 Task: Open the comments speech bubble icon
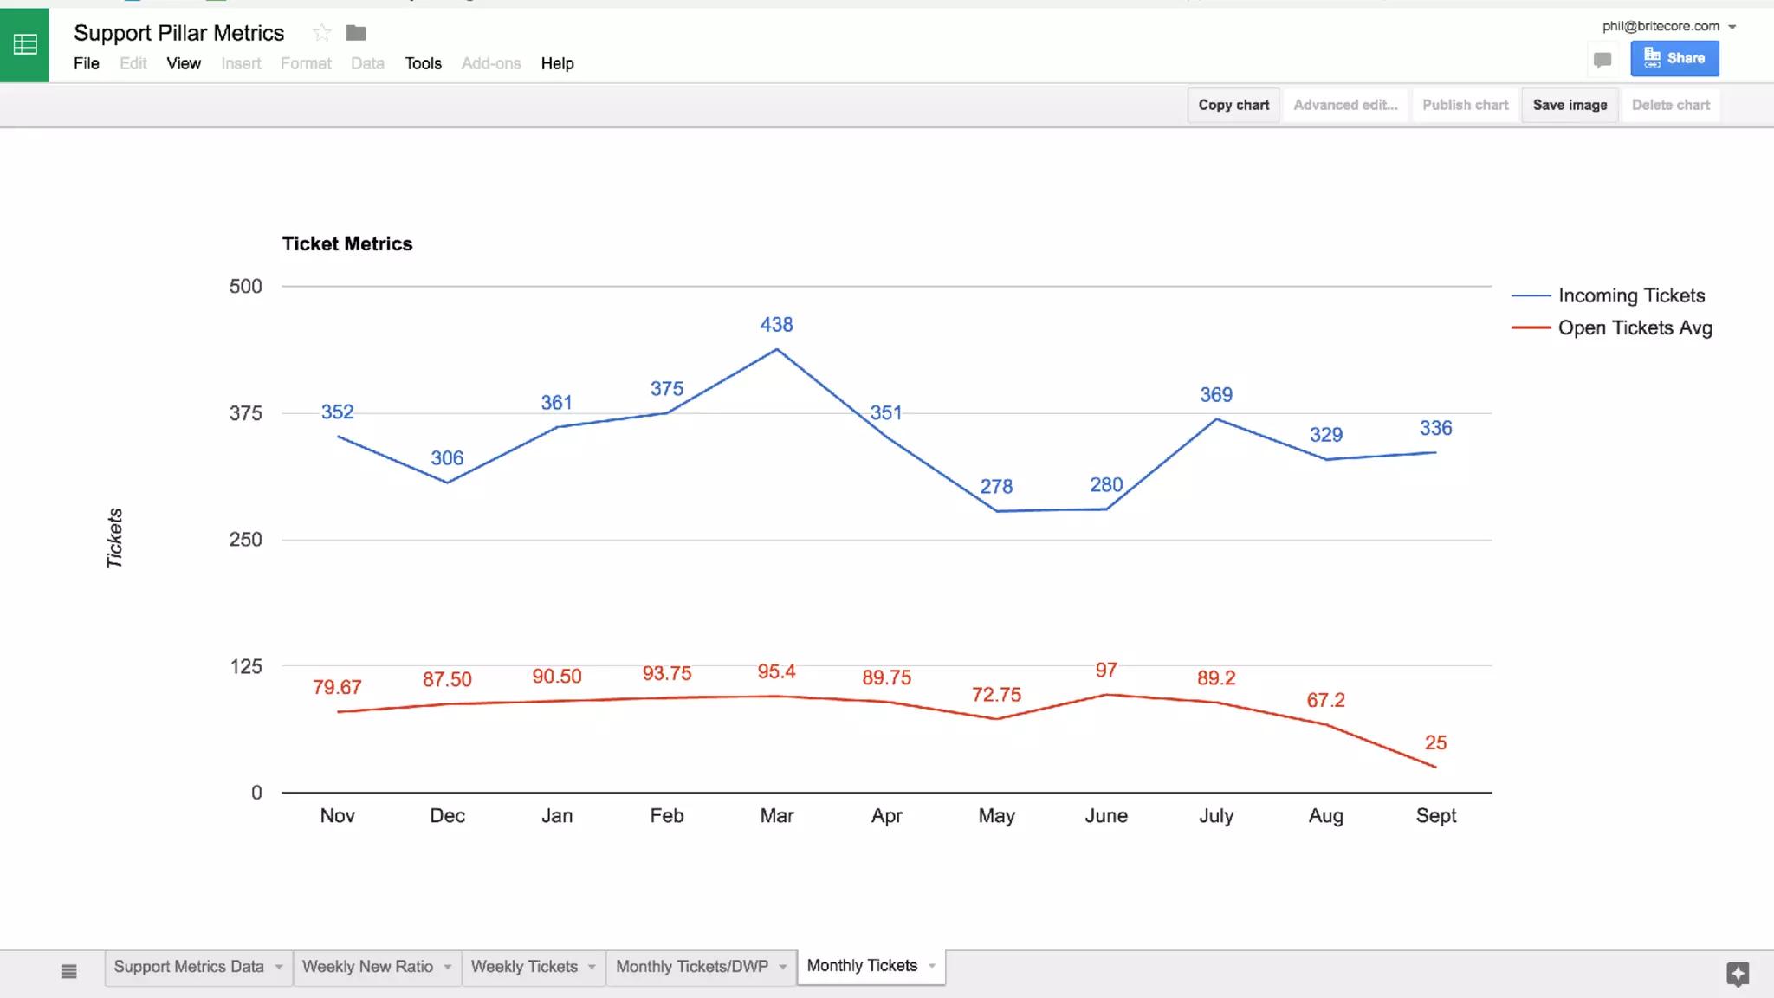(x=1602, y=59)
